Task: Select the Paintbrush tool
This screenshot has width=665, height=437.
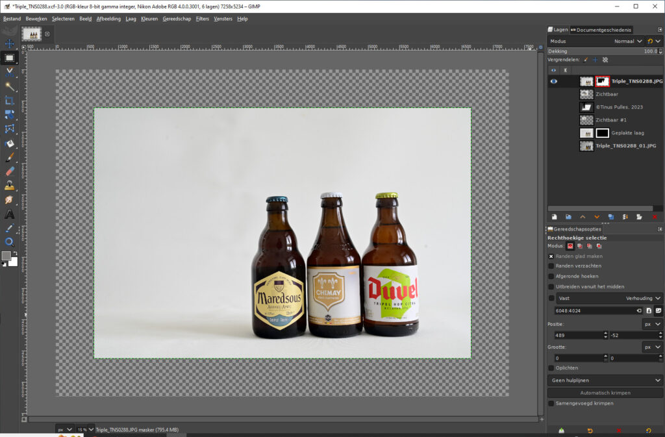Action: [x=9, y=157]
